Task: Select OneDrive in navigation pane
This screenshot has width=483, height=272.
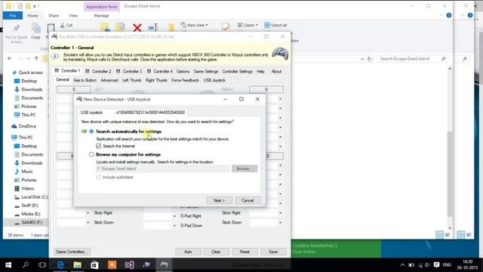Action: click(27, 126)
